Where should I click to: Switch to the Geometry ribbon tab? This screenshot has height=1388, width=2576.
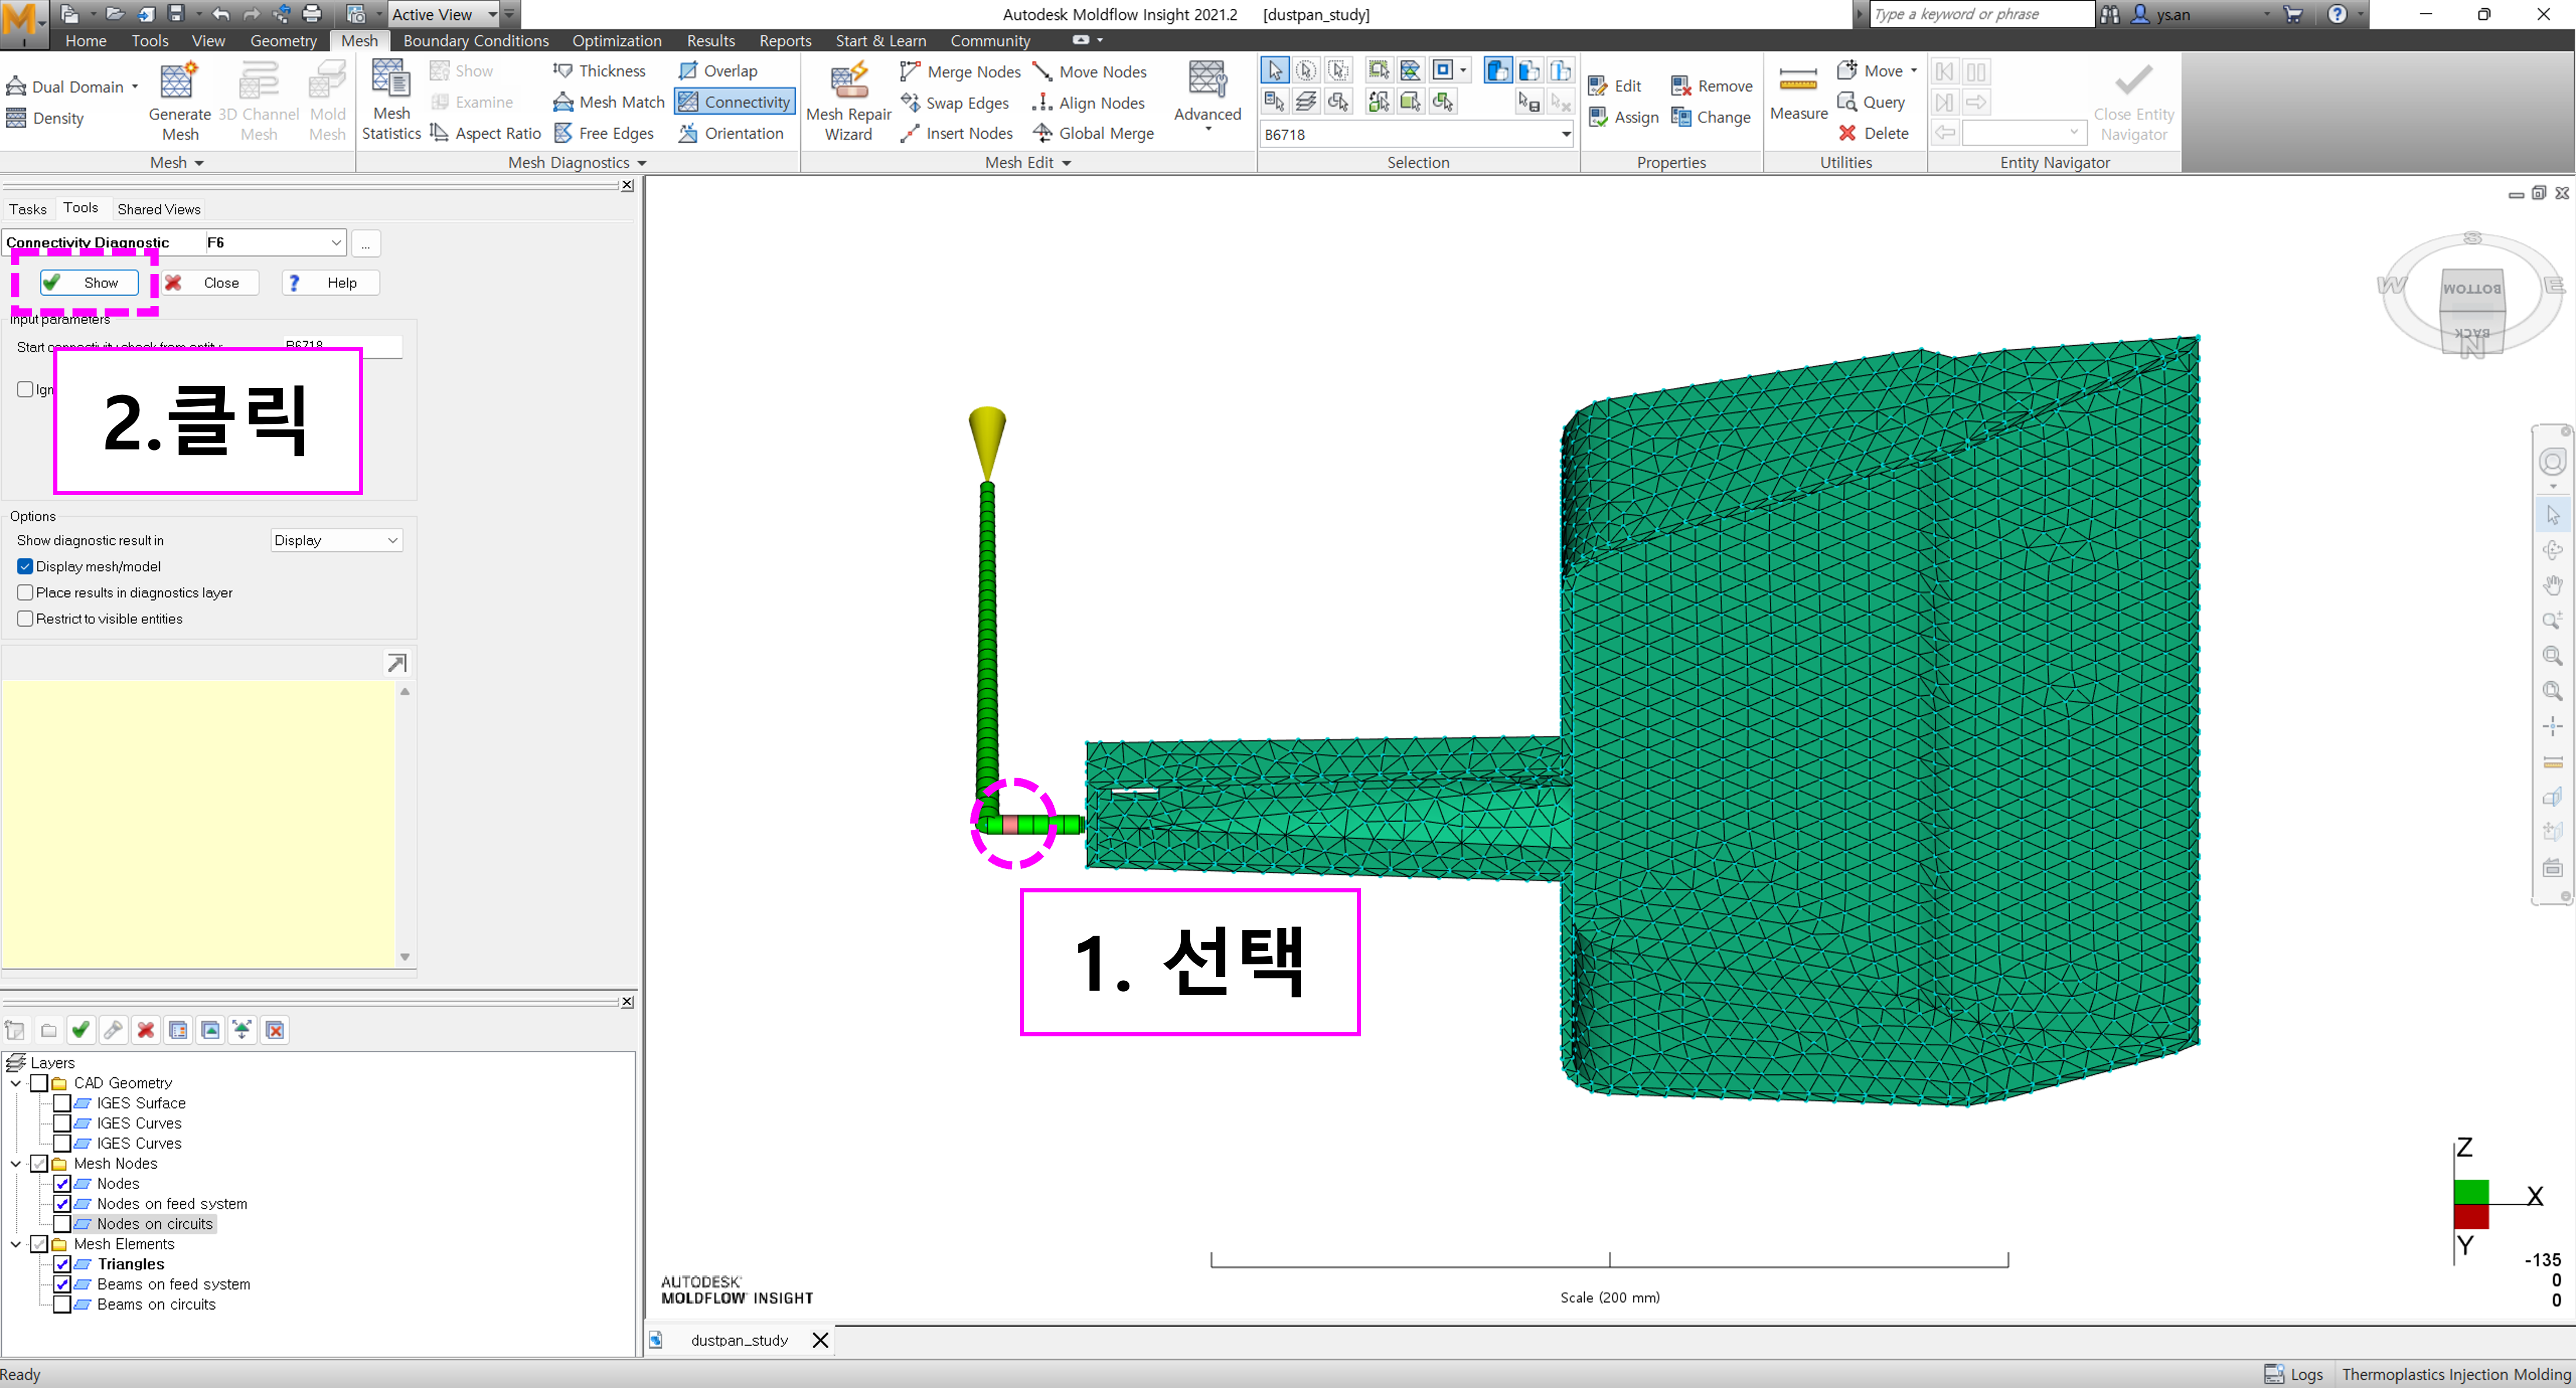pos(283,40)
